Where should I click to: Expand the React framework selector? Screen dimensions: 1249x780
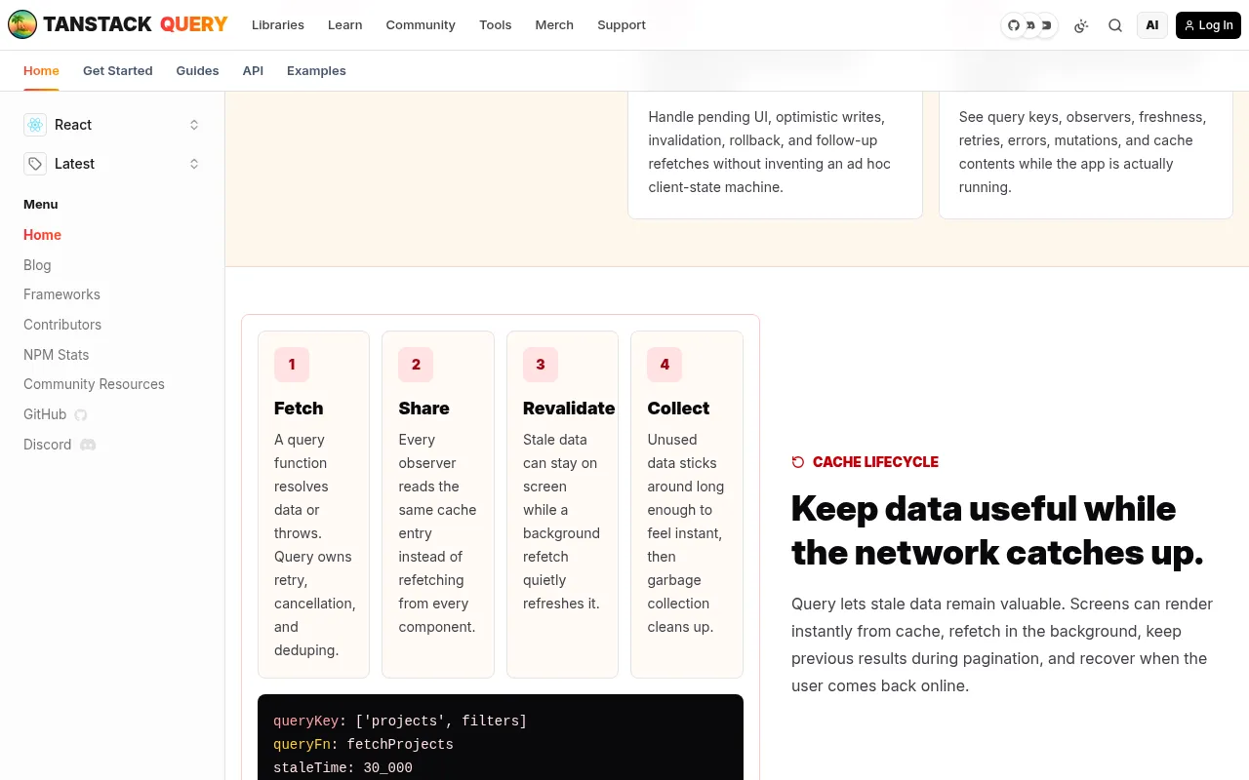[x=112, y=125]
